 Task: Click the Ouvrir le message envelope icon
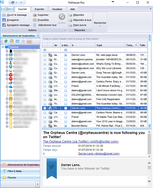tap(4, 15)
